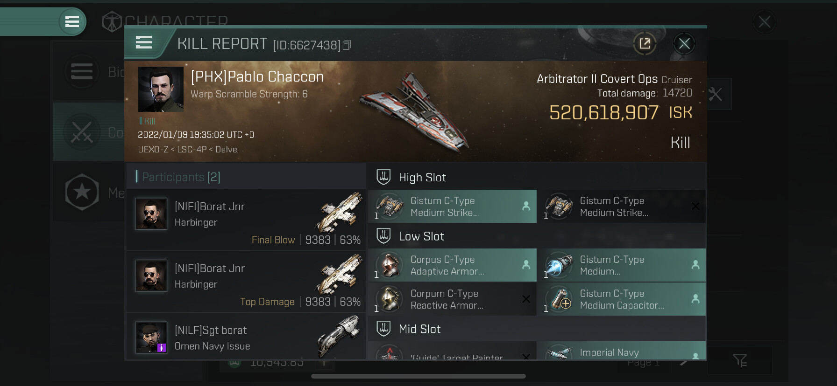Click the Gistum C-Type Medium low slot module
This screenshot has width=837, height=386.
pyautogui.click(x=621, y=265)
